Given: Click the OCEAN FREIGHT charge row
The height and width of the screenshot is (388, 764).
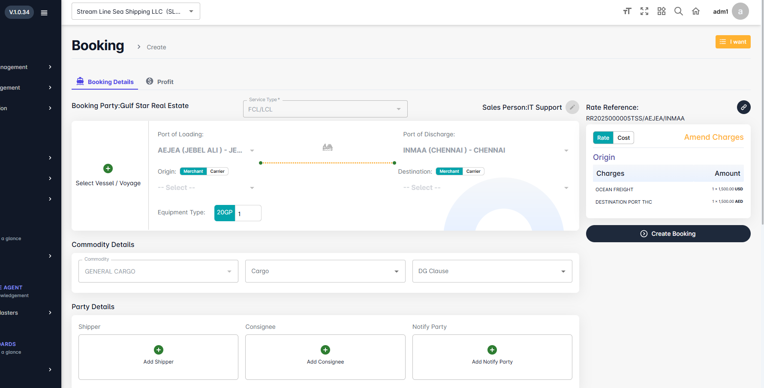Looking at the screenshot, I should pyautogui.click(x=669, y=189).
